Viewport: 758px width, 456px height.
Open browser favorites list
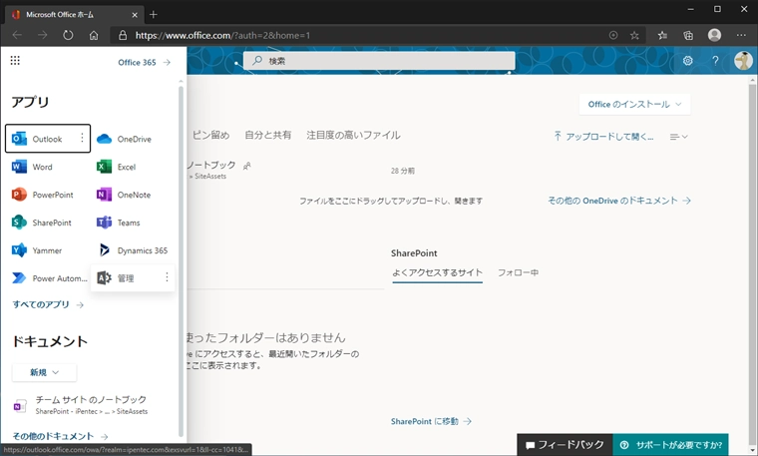662,35
